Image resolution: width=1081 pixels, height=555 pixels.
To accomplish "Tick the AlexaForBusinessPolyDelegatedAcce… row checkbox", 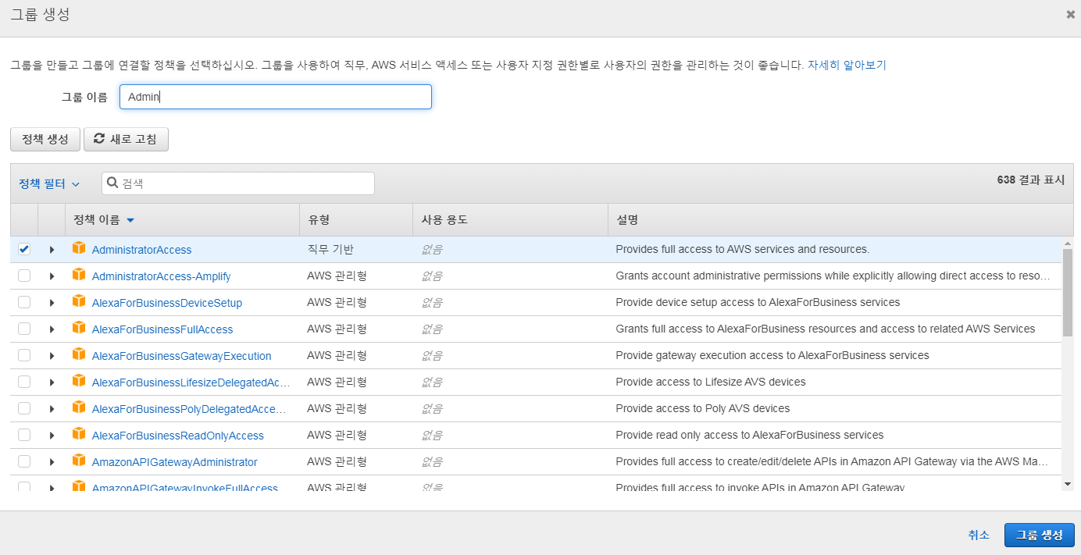I will pos(24,408).
